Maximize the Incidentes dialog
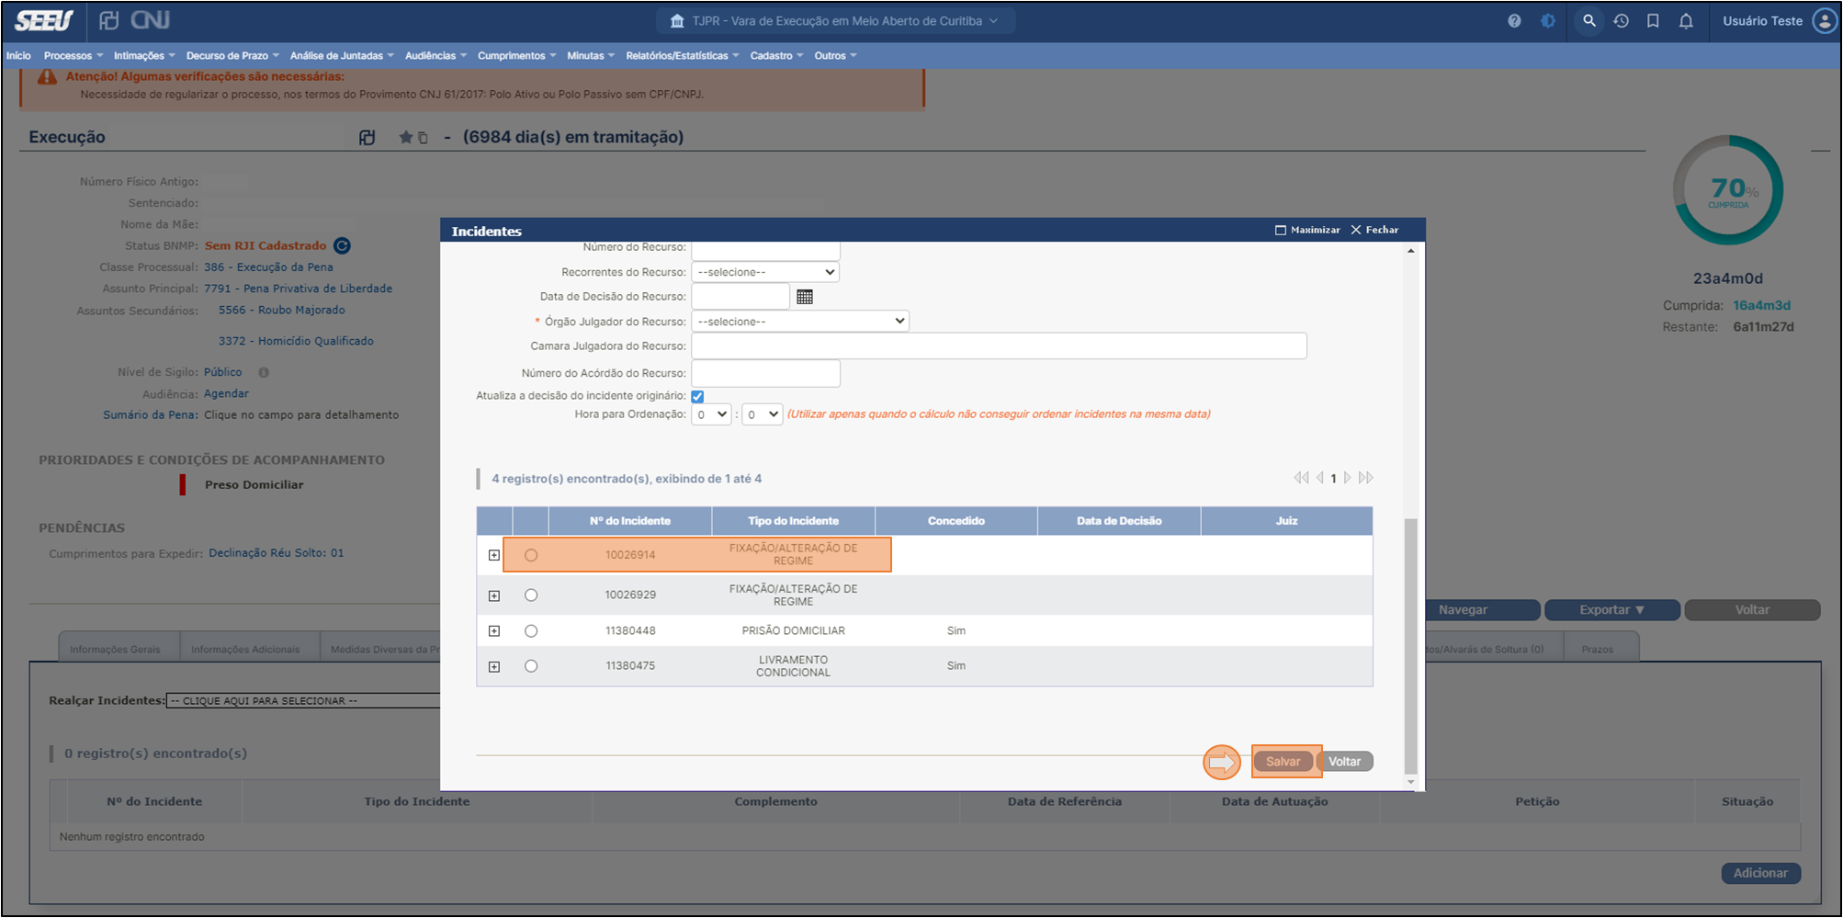The image size is (1843, 918). pyautogui.click(x=1307, y=230)
